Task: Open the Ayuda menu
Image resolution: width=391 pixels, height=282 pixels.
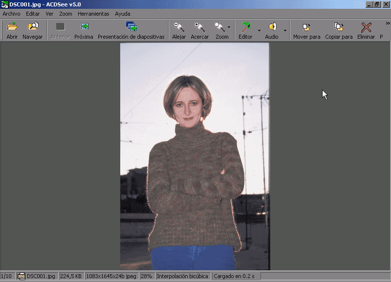Action: click(123, 14)
